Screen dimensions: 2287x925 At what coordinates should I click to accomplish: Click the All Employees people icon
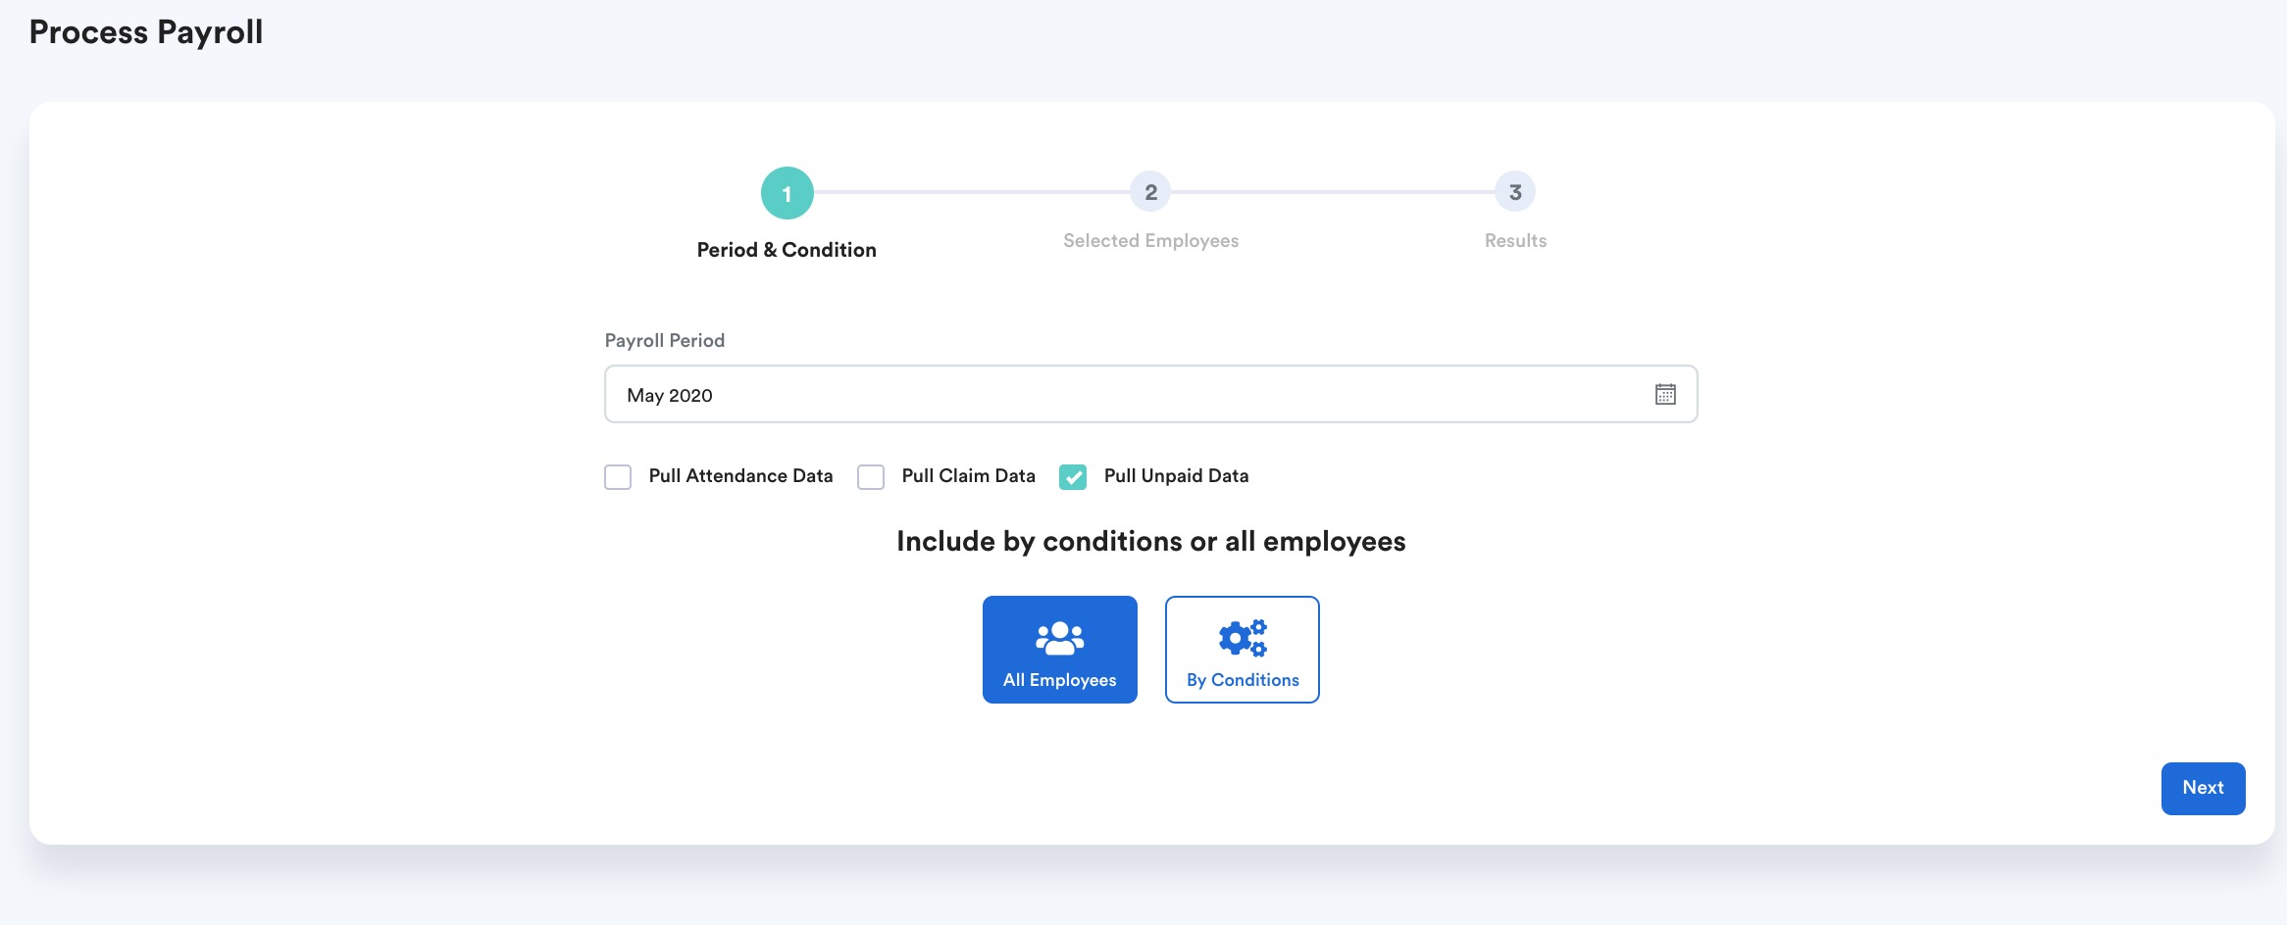pyautogui.click(x=1060, y=638)
